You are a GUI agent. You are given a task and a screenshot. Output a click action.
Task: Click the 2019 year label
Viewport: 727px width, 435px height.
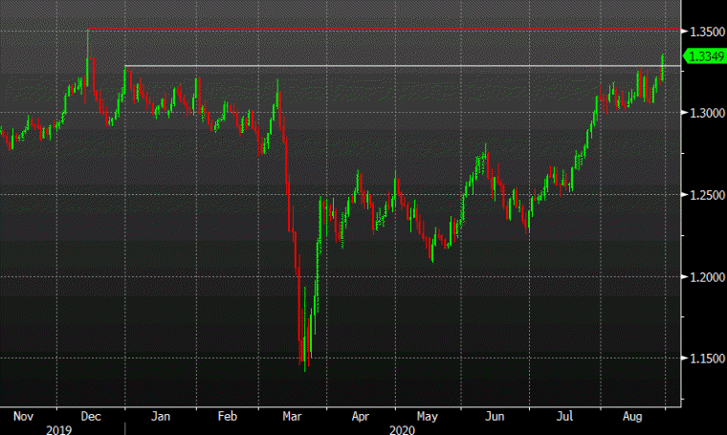[59, 430]
